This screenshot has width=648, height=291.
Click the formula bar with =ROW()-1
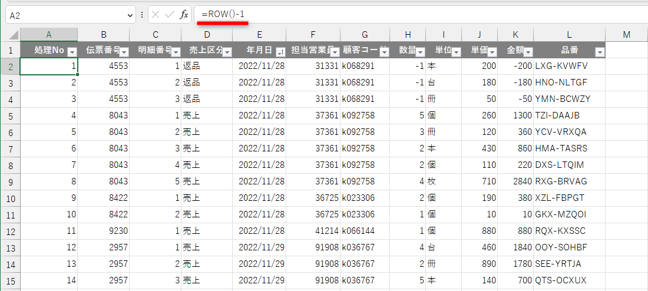[420, 15]
